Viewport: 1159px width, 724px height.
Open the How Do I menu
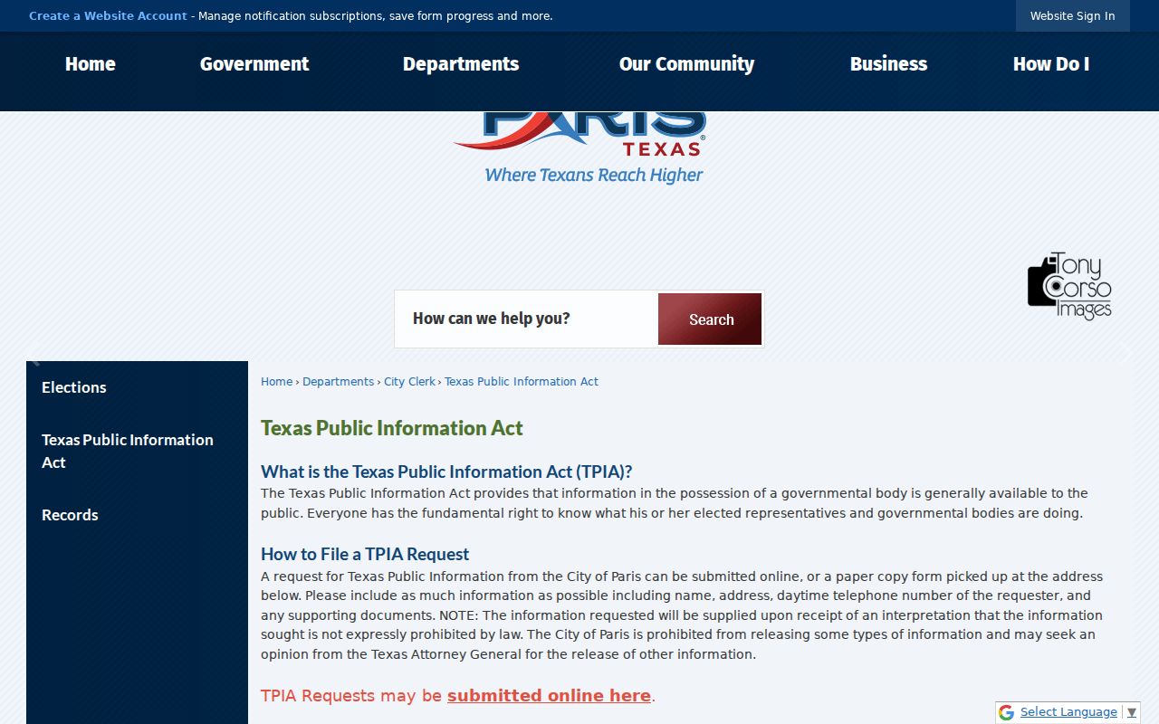(1051, 64)
